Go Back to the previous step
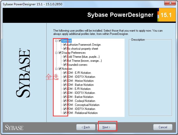Screen dimensions: 178x135 coord(86,127)
